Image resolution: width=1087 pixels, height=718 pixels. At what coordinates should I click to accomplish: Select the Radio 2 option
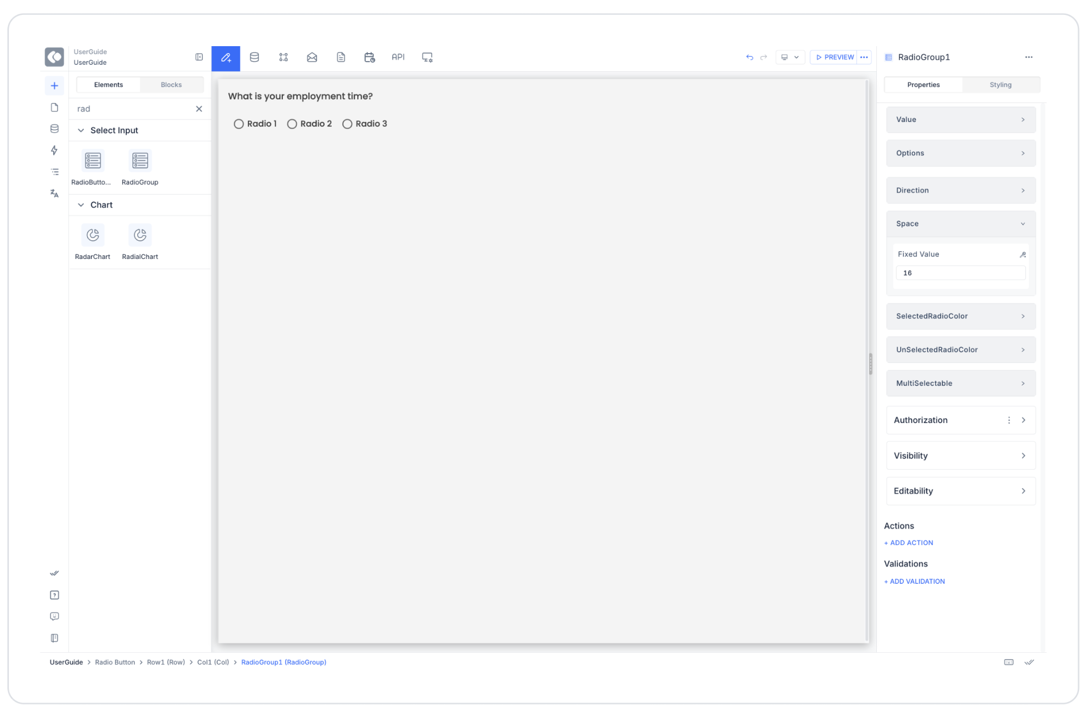click(x=292, y=124)
